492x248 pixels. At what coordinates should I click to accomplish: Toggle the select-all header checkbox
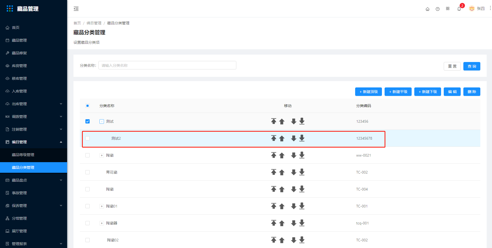[88, 106]
